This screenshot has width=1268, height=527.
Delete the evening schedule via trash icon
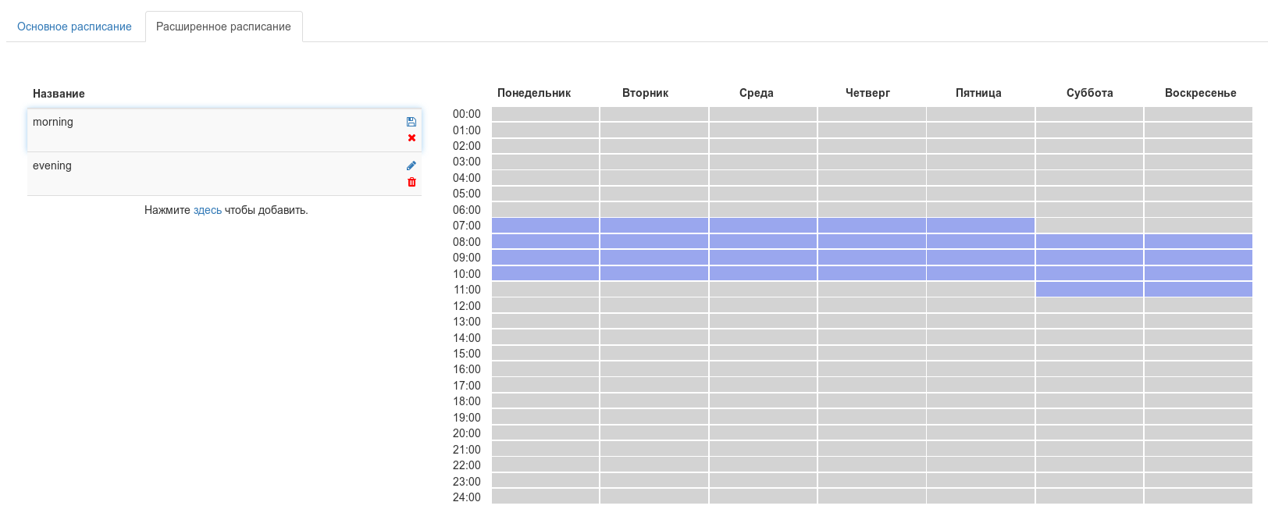(411, 183)
